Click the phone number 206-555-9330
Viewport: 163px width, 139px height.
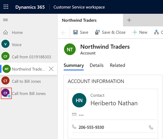click(x=91, y=127)
